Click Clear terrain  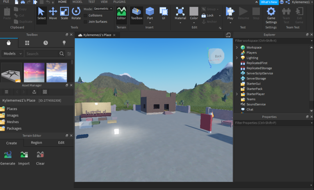coord(40,158)
